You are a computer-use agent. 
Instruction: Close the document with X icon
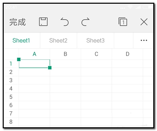pos(144,22)
